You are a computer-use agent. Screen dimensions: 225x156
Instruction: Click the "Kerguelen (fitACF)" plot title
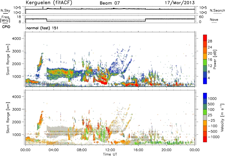pyautogui.click(x=49, y=3)
